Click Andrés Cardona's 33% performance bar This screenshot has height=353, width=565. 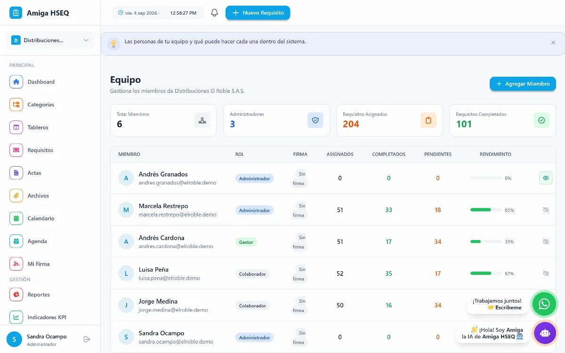(486, 241)
